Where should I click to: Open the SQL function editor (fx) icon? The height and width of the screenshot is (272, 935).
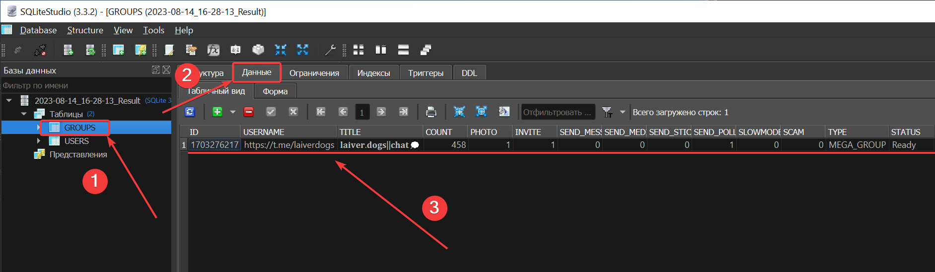(x=213, y=50)
